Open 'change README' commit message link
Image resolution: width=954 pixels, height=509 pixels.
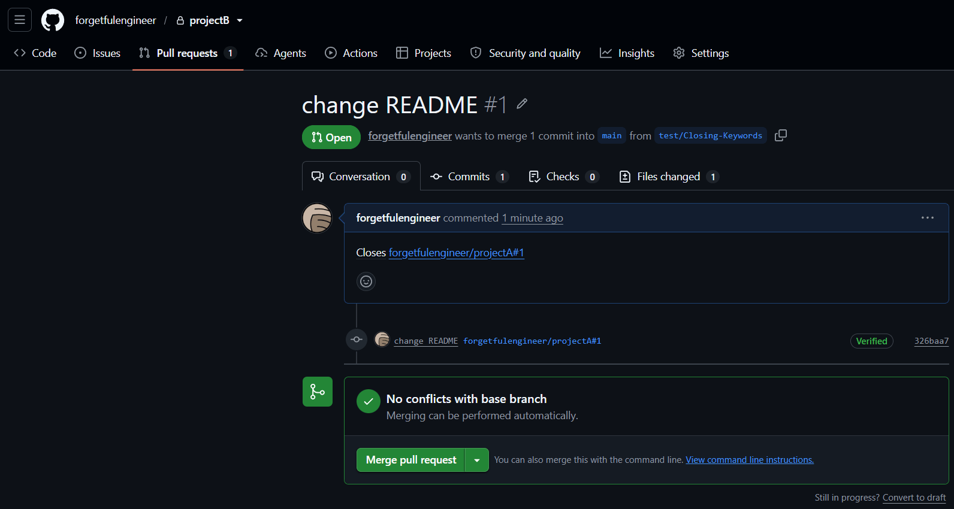pyautogui.click(x=426, y=341)
